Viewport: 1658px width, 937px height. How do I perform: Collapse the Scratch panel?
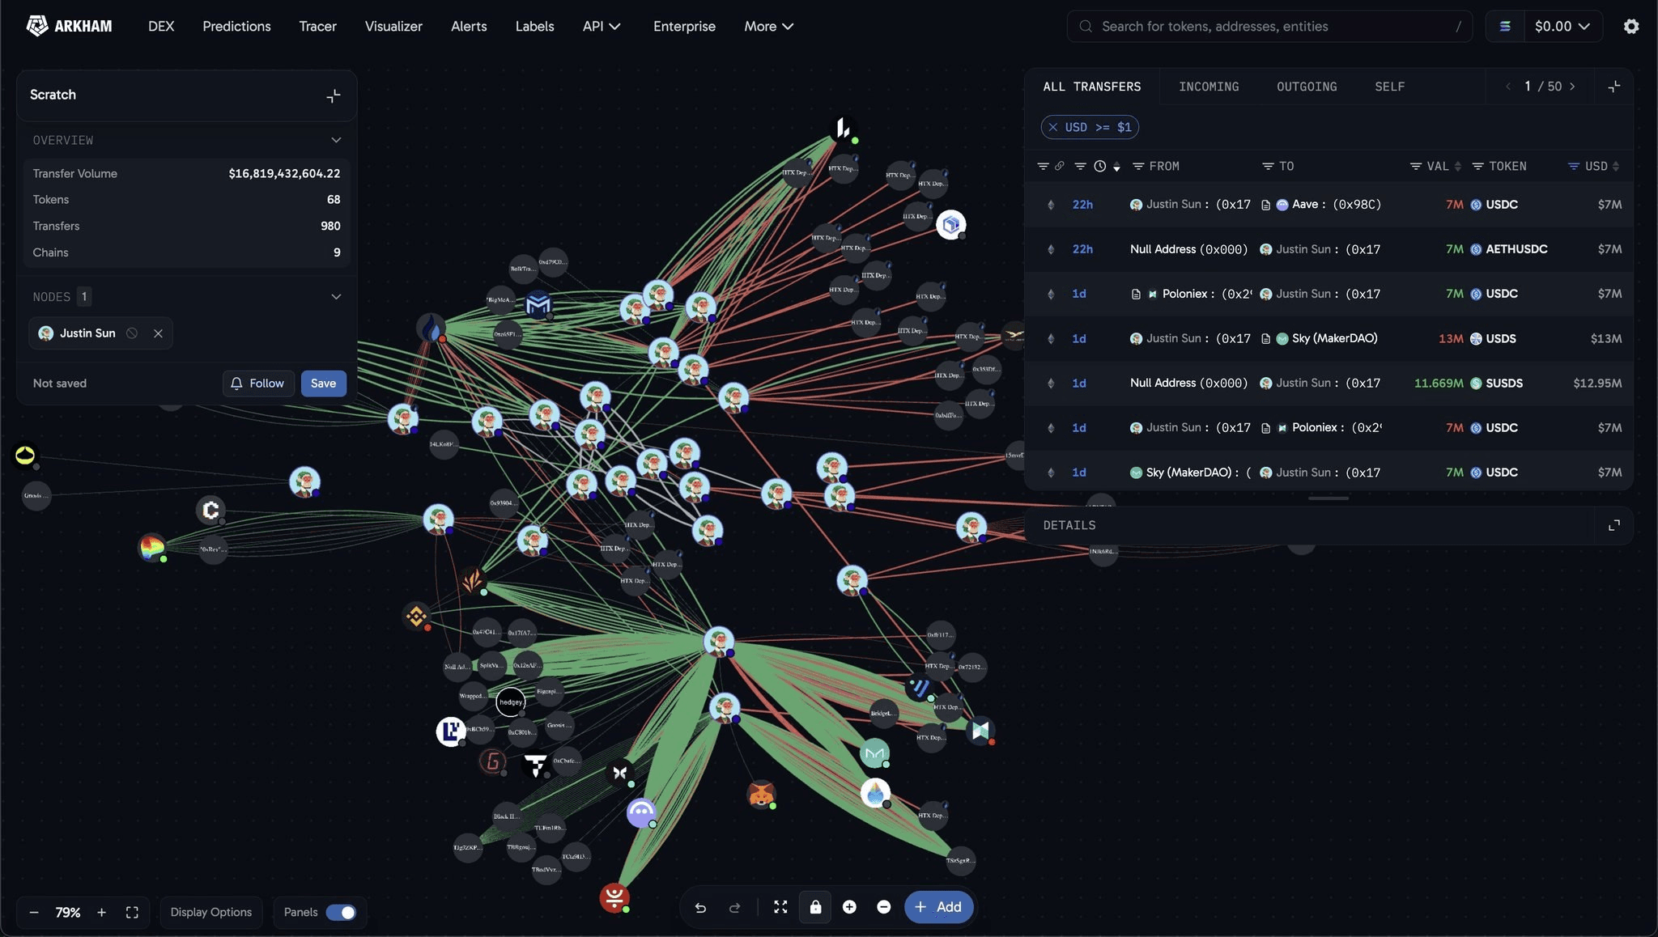[333, 95]
